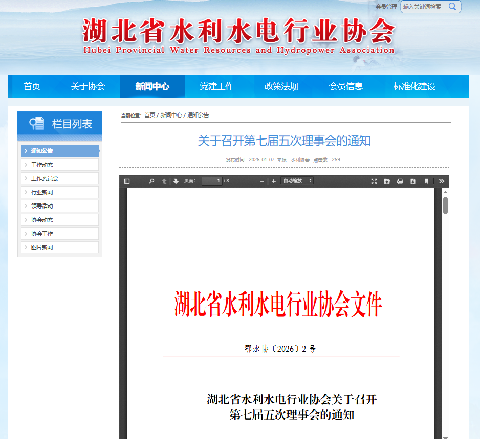Click the keyword search magnifier icon
Image resolution: width=480 pixels, height=439 pixels.
click(452, 7)
